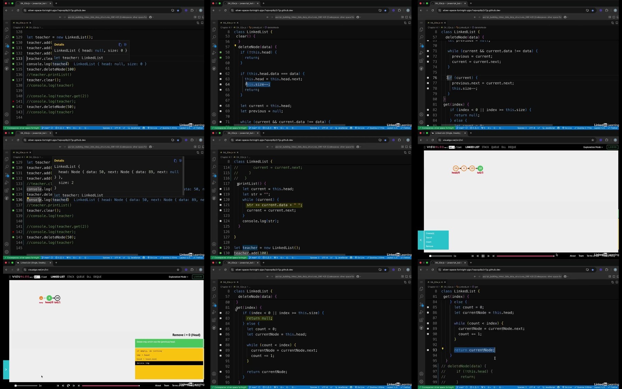The width and height of the screenshot is (622, 389).
Task: Open Exploration Mode dropdown above the 24-4-20-10 list
Action: pyautogui.click(x=593, y=147)
